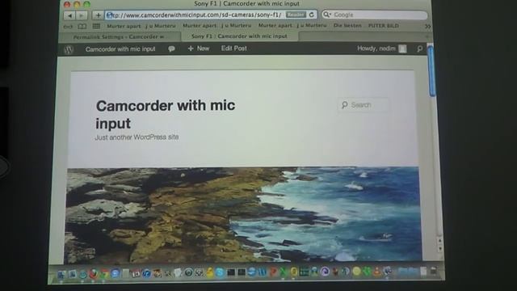Open the Top Sites grid icon

pos(96,26)
